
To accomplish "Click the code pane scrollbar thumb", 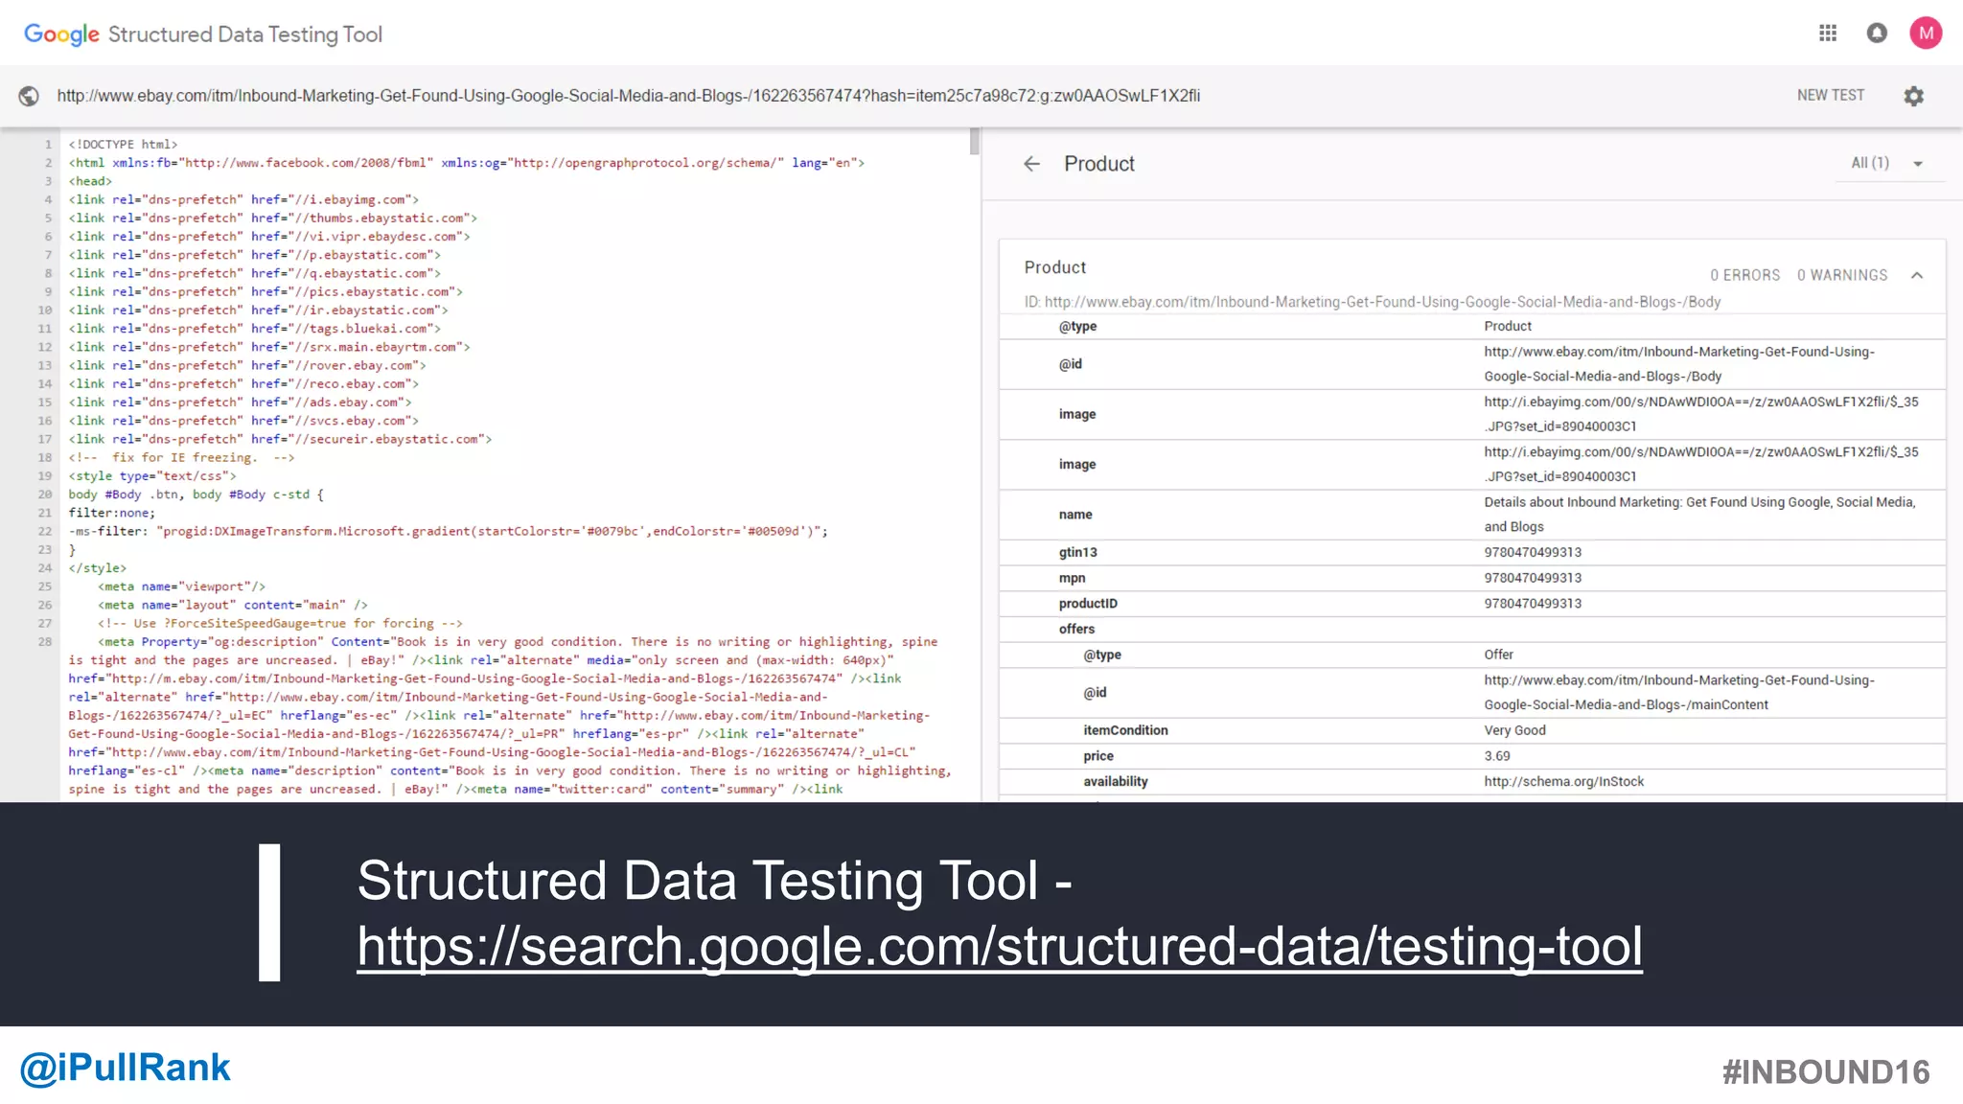I will point(975,142).
